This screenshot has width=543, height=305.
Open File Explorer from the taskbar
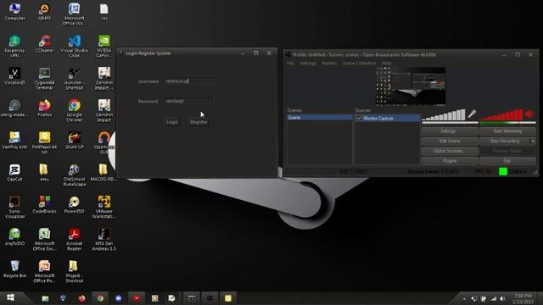point(45,298)
